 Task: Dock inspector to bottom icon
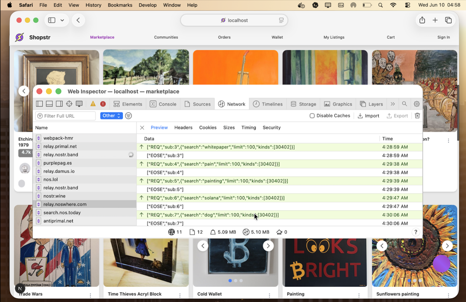(49, 104)
